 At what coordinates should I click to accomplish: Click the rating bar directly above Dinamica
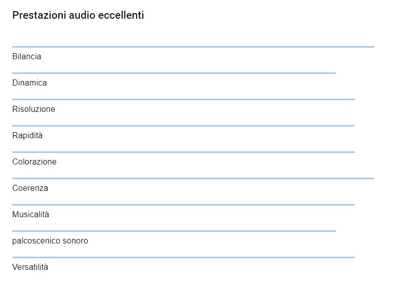174,73
